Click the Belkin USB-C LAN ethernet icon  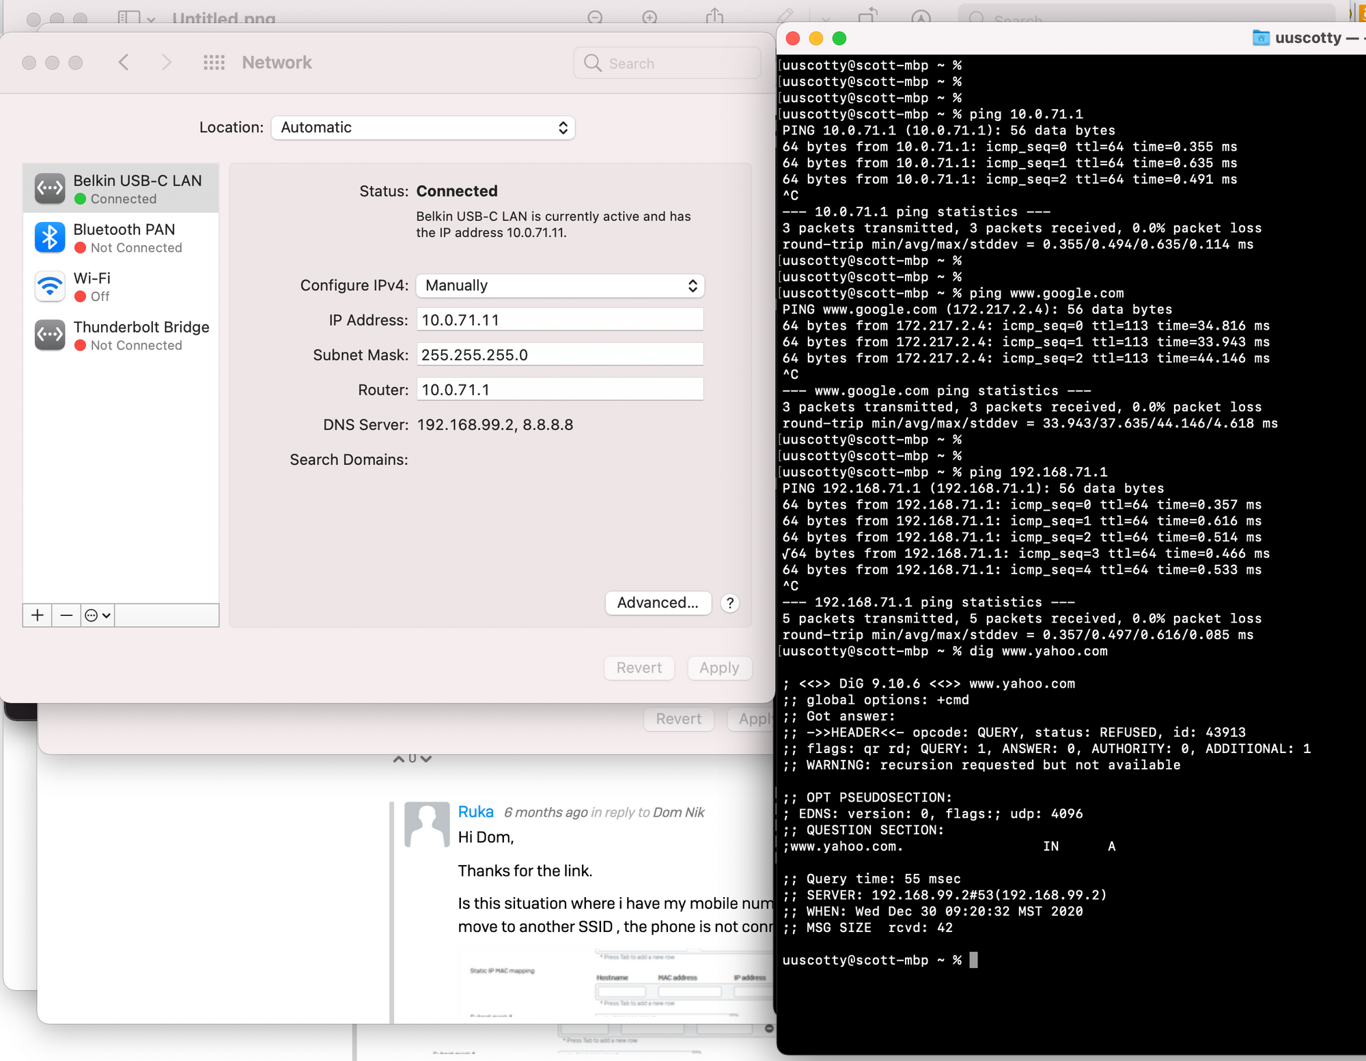[x=50, y=188]
